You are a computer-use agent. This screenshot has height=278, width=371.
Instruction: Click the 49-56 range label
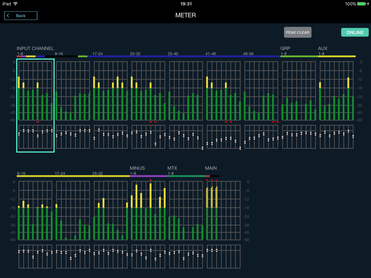pyautogui.click(x=248, y=54)
